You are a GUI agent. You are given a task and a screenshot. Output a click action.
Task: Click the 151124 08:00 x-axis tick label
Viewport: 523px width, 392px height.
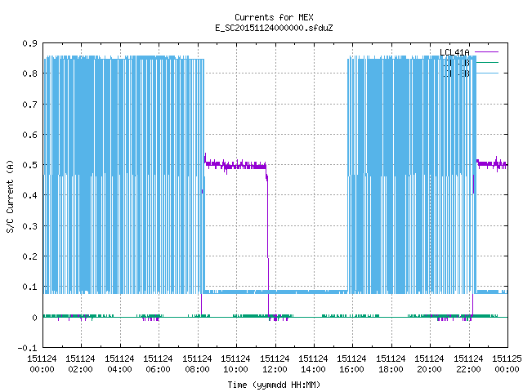tap(198, 364)
